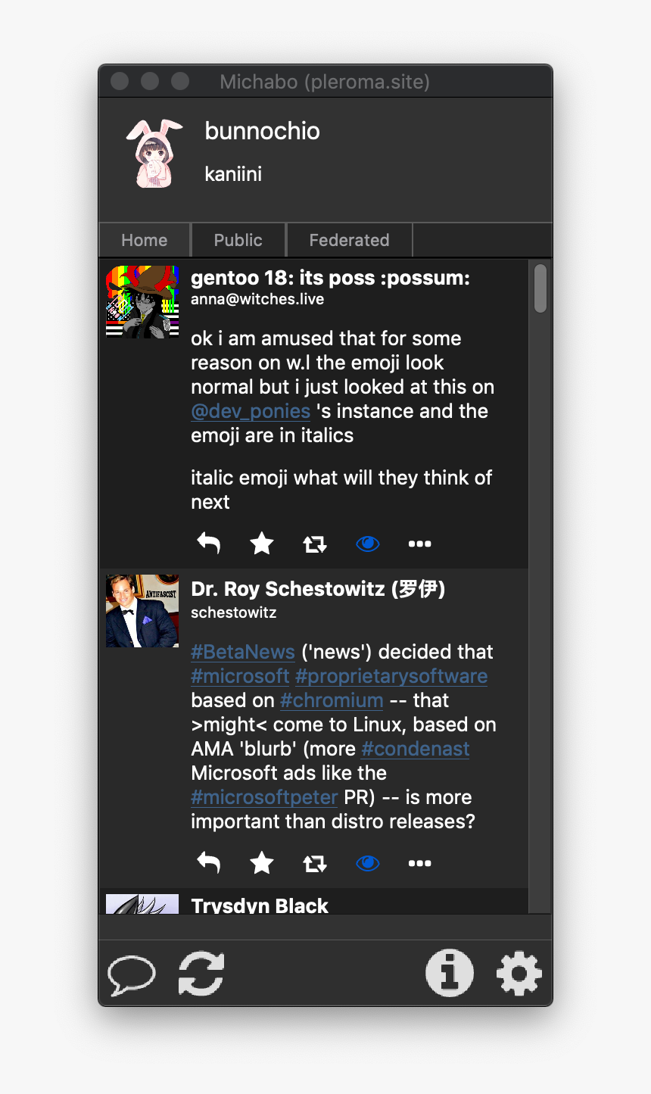Open the @dev_ponies mention link

[x=251, y=411]
